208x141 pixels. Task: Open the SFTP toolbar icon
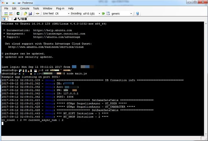click(x=6, y=14)
